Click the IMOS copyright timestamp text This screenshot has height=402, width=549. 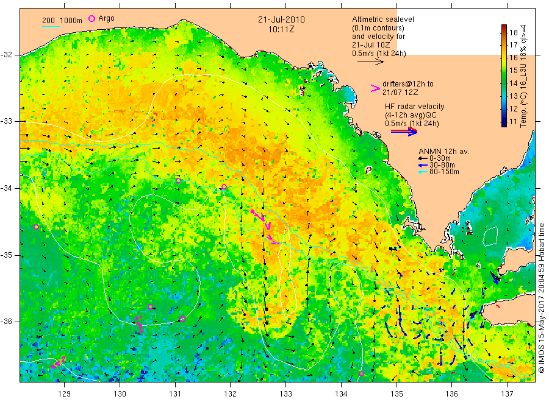[x=542, y=298]
